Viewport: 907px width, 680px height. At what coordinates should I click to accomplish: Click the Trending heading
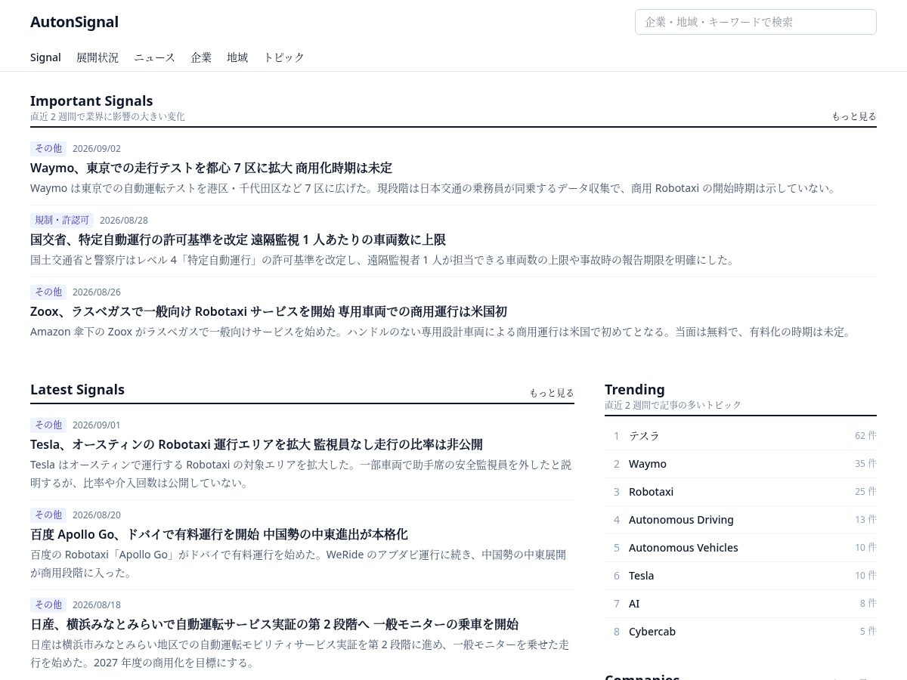(635, 389)
